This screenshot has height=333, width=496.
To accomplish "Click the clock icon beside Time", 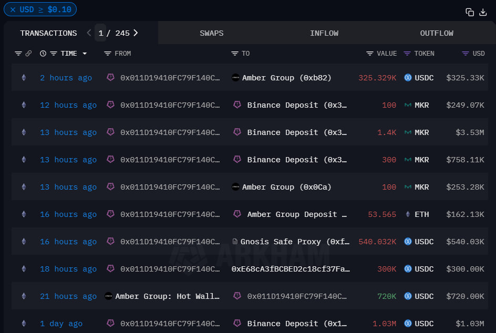I will (43, 54).
